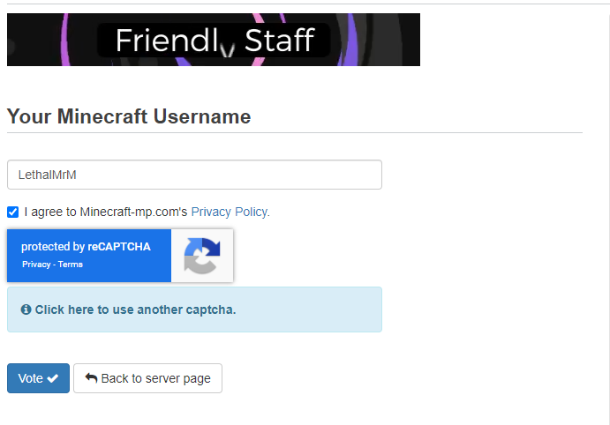Click the grey reCAPTCHA logo panel
The image size is (610, 425).
(202, 256)
